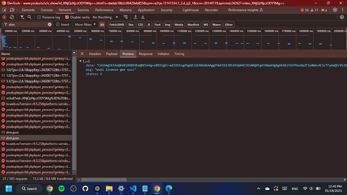Launch Visual Studio Code from the taskbar
347x195 pixels.
(x=133, y=188)
